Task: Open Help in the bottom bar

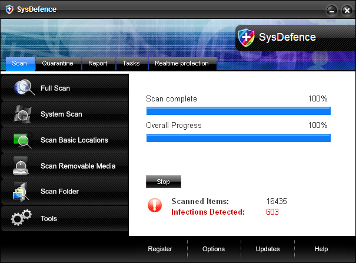Action: point(321,249)
